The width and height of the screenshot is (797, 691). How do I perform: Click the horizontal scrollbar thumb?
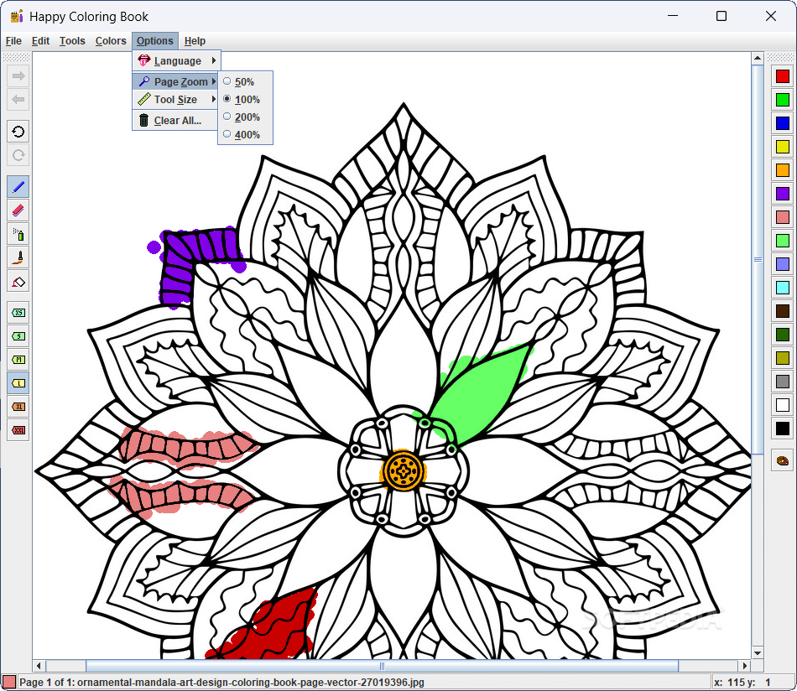point(383,666)
